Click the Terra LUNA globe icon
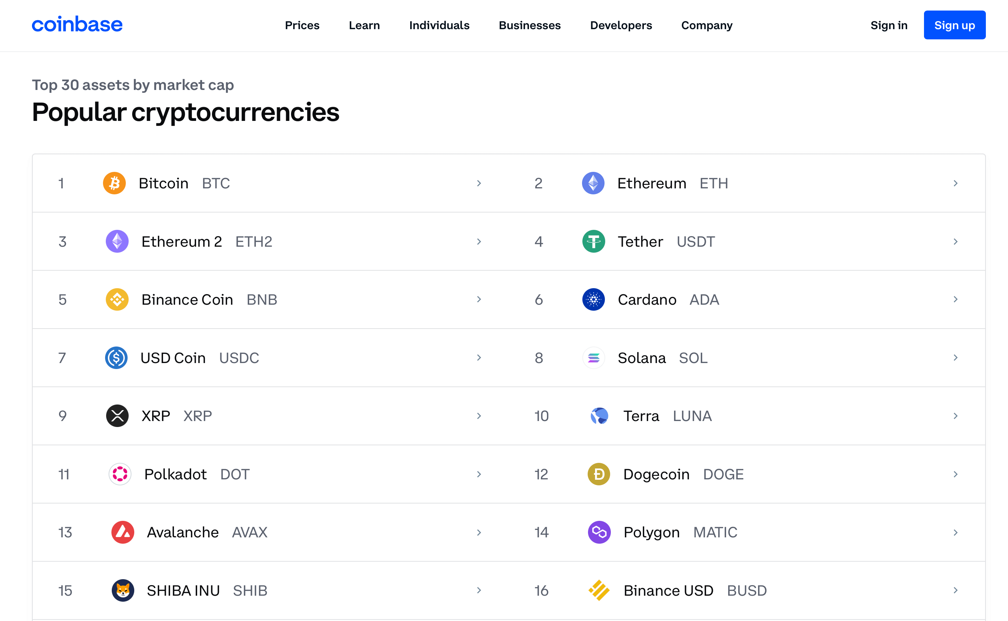 (x=599, y=416)
